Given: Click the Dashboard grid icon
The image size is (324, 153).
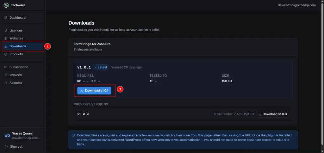Looking at the screenshot, I should (6, 18).
